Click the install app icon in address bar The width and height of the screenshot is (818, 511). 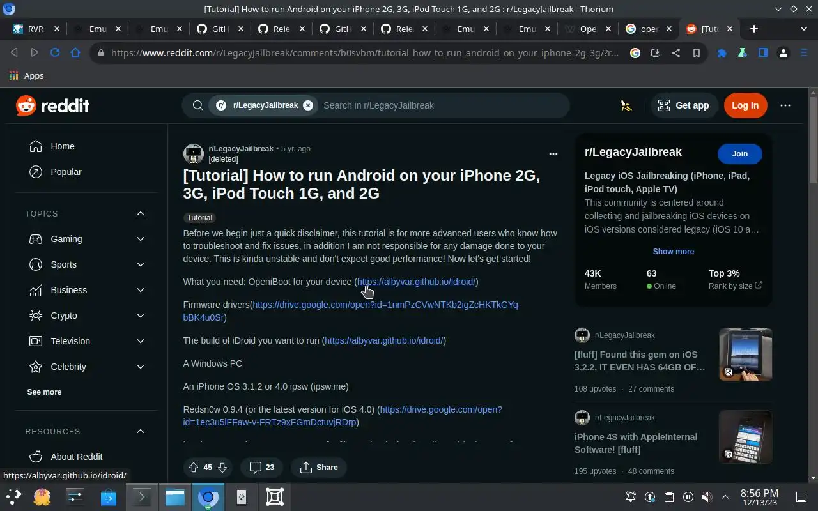(x=655, y=53)
